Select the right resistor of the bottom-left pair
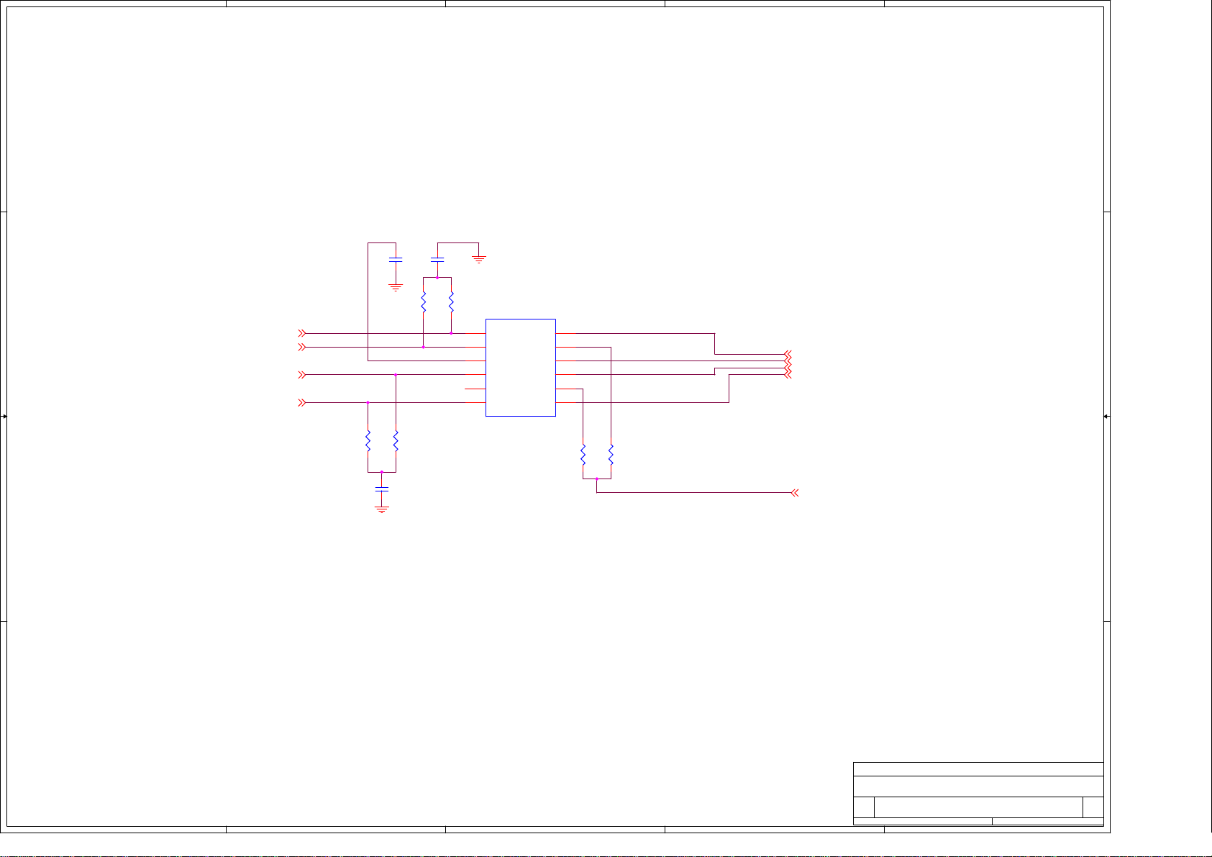 point(396,441)
